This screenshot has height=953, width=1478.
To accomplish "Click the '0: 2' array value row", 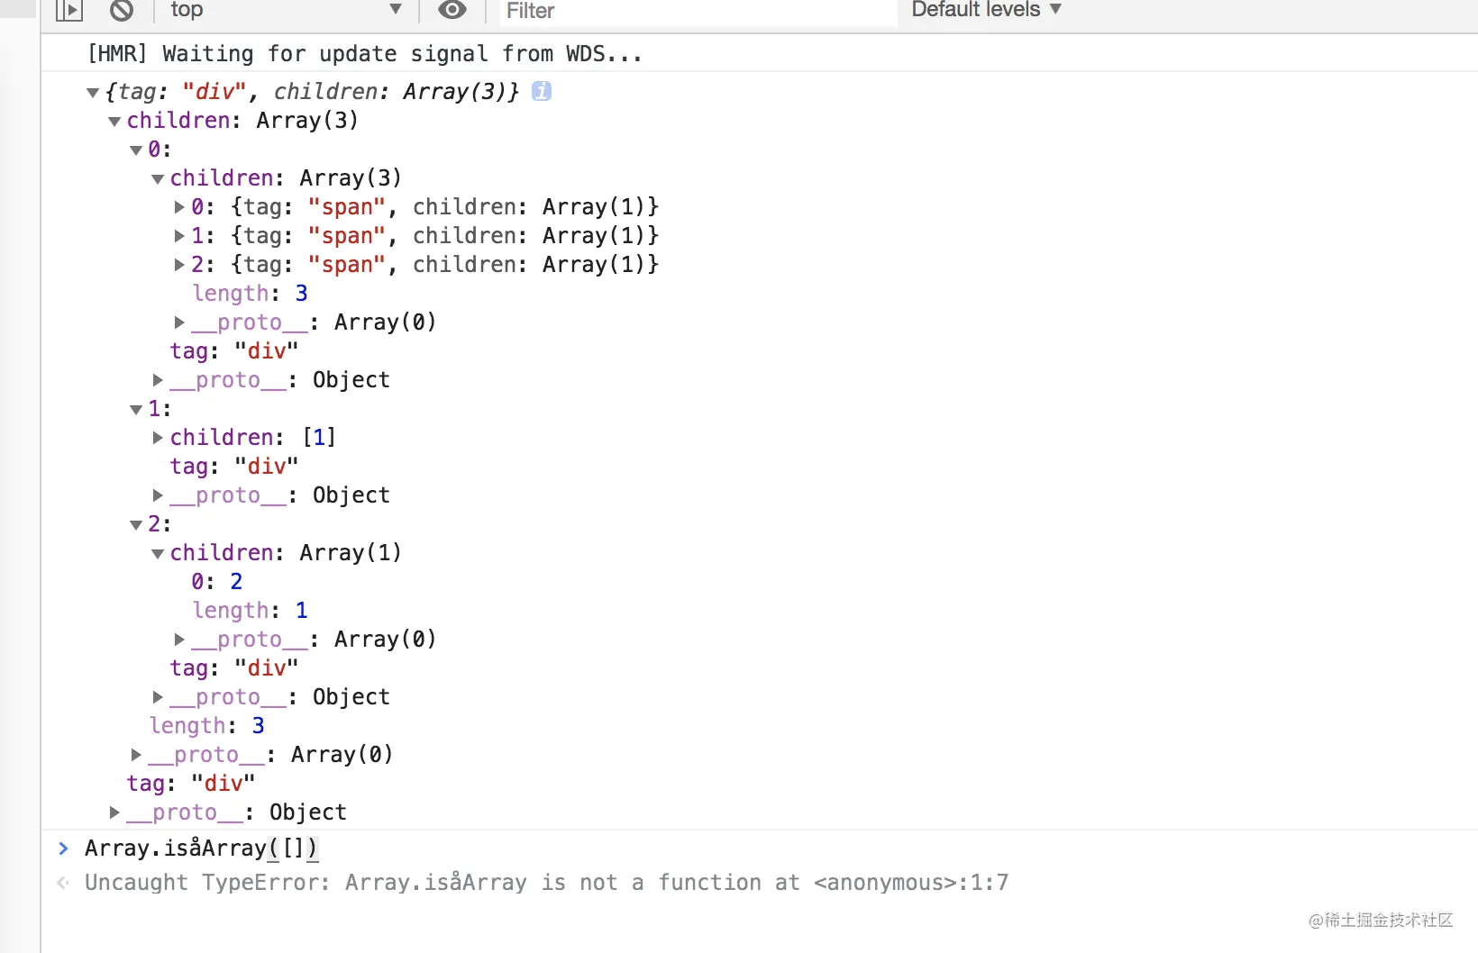I will tap(217, 582).
